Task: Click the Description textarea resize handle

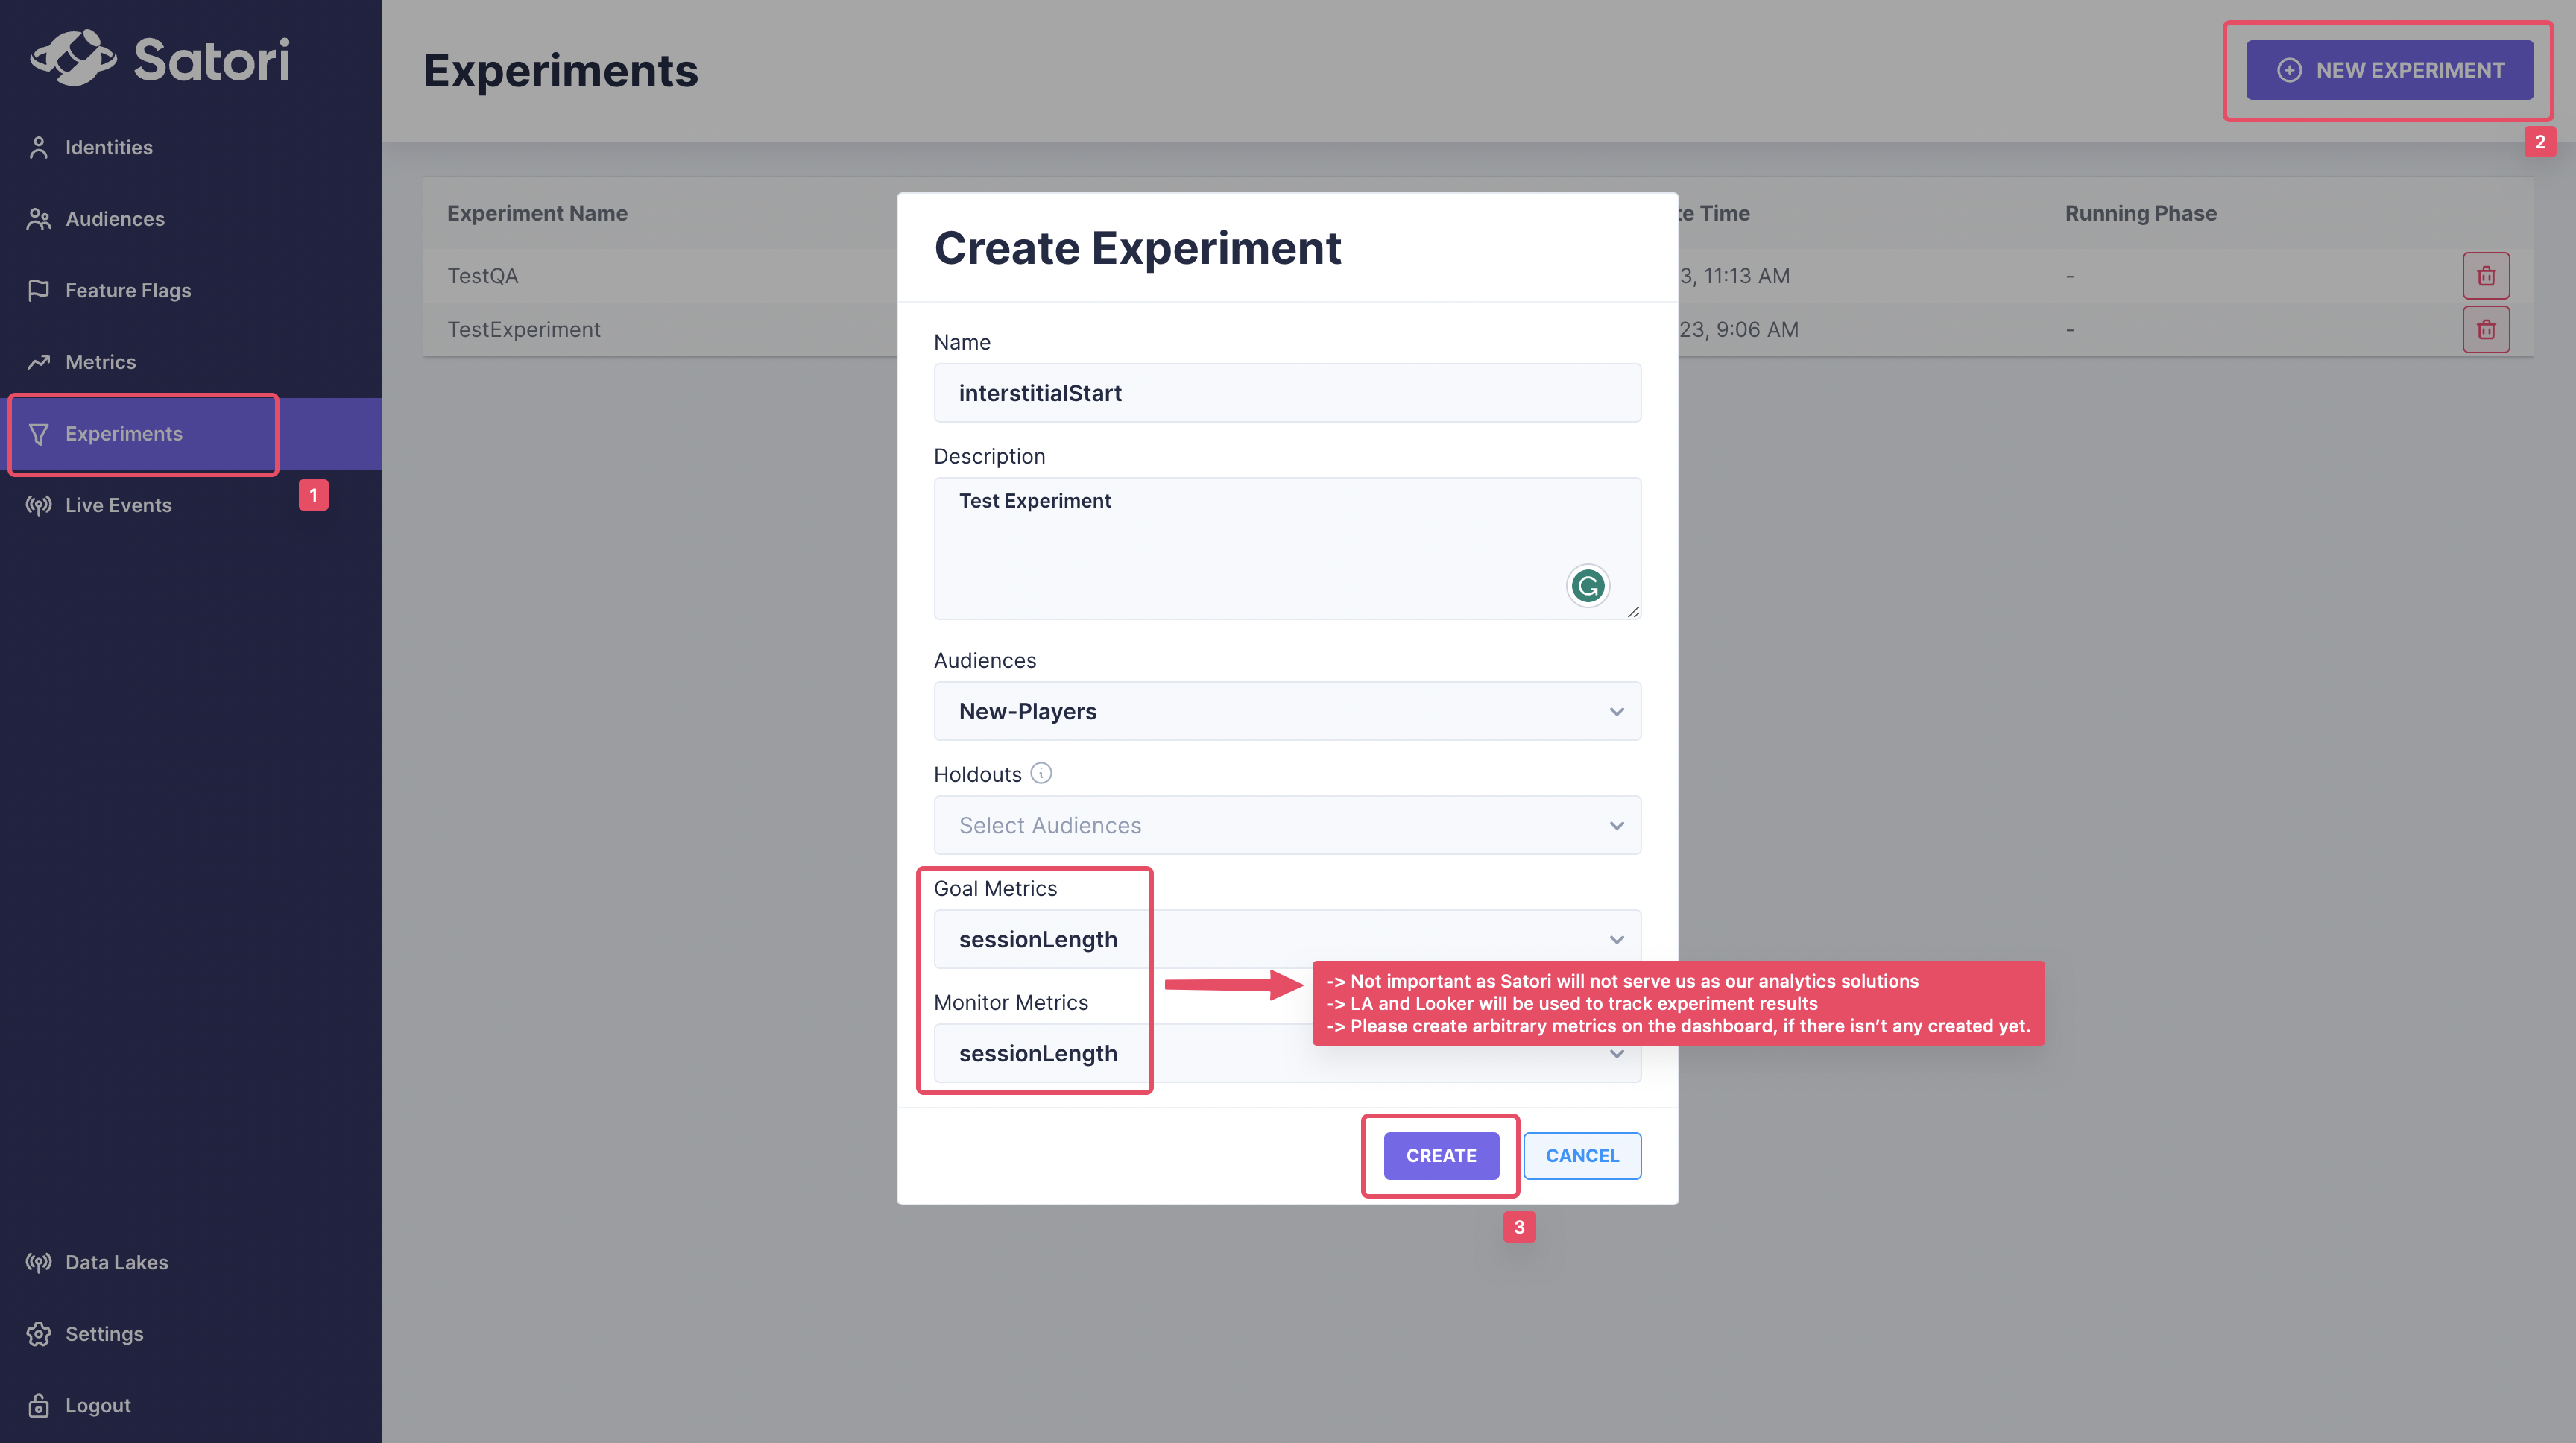Action: pyautogui.click(x=1633, y=612)
